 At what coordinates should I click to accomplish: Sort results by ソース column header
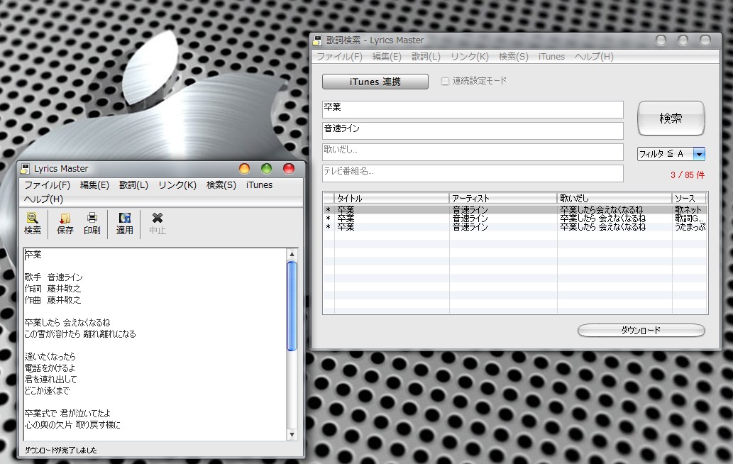point(690,199)
